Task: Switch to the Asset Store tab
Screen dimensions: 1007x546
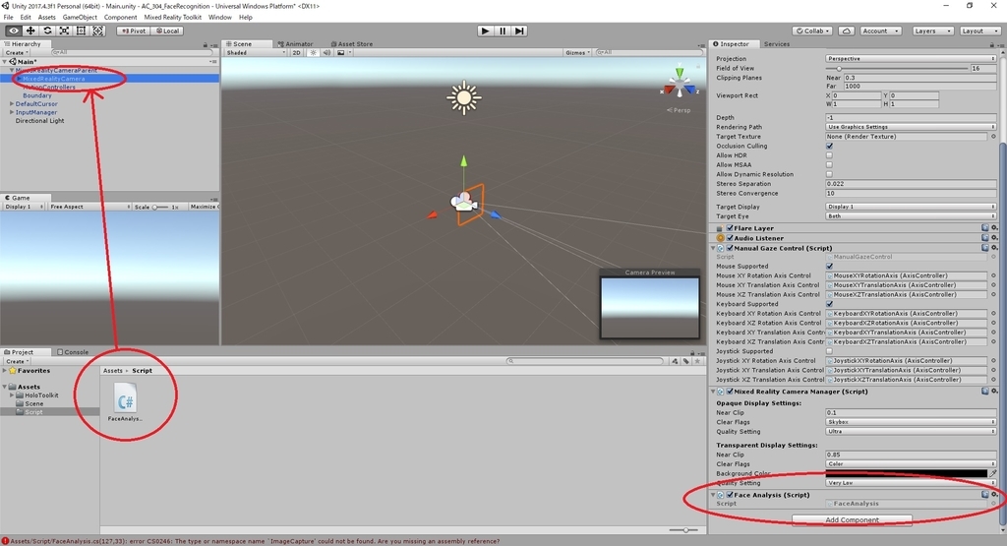Action: (x=351, y=43)
